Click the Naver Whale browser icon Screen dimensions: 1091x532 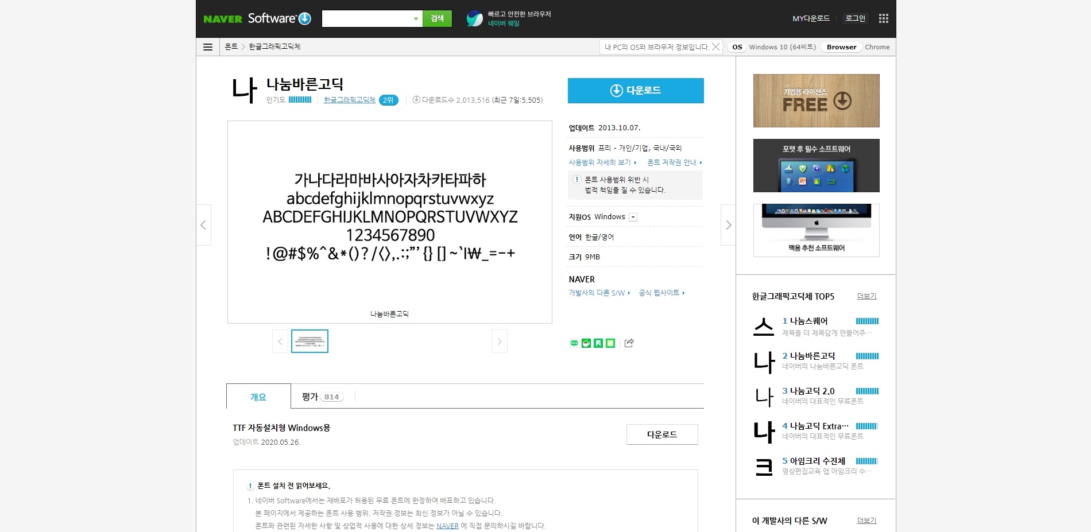[474, 18]
